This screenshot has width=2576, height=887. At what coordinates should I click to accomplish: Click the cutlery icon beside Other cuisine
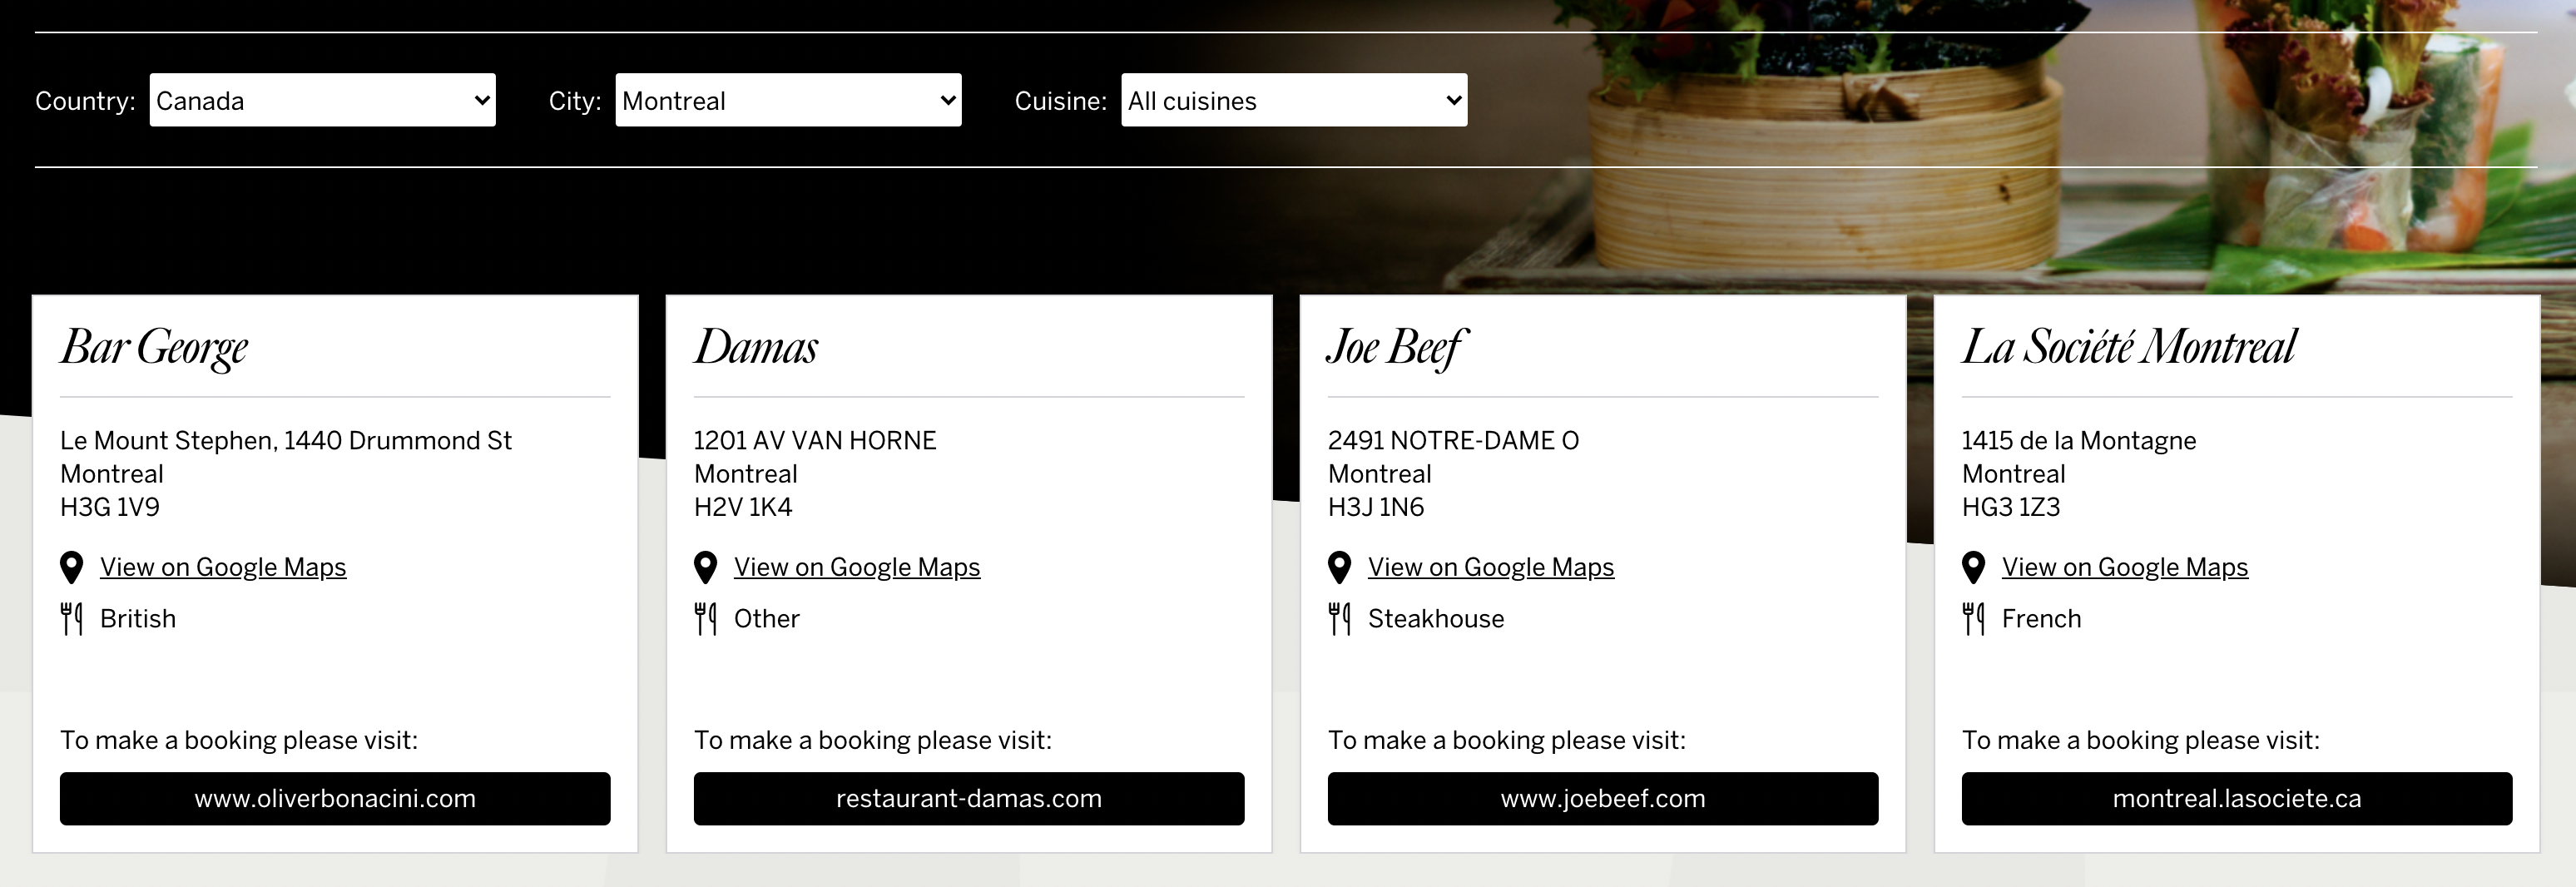click(x=705, y=619)
